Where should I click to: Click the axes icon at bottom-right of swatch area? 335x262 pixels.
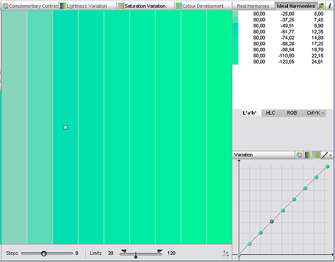point(226,254)
